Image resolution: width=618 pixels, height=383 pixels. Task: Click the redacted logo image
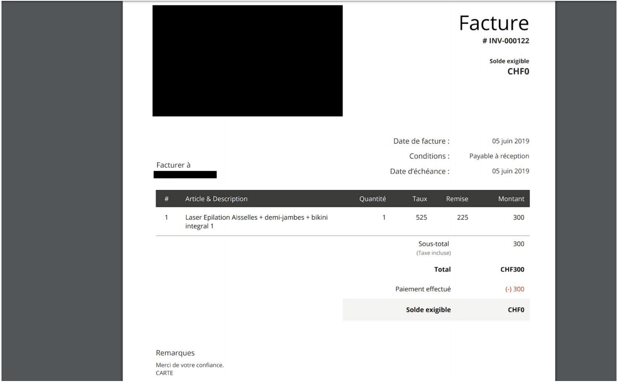pyautogui.click(x=247, y=61)
